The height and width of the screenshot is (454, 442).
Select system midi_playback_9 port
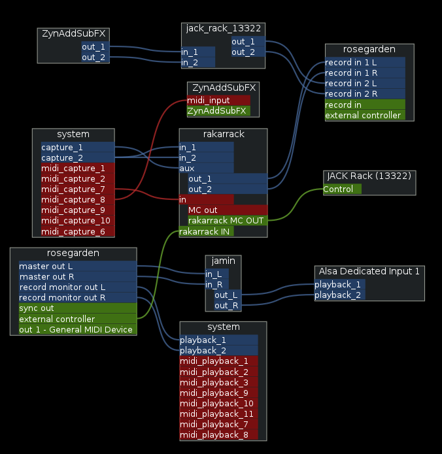[219, 393]
